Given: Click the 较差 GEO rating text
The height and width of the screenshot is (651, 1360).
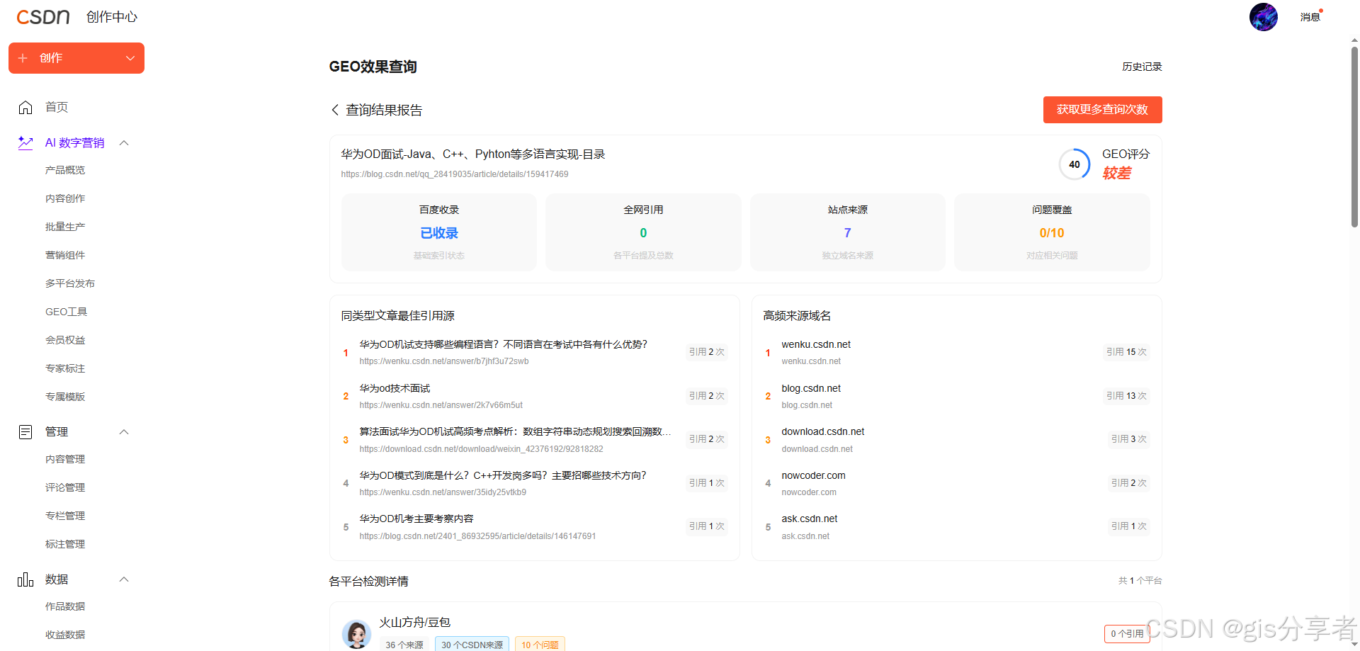Looking at the screenshot, I should tap(1116, 174).
